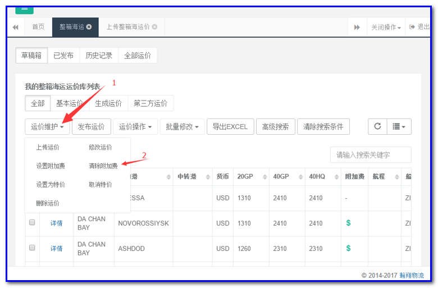Screen dimensions: 438x288
Task: Open the 运价维护 dropdown
Action: [x=47, y=126]
